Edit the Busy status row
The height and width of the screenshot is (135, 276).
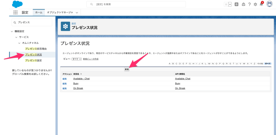pos(65,84)
